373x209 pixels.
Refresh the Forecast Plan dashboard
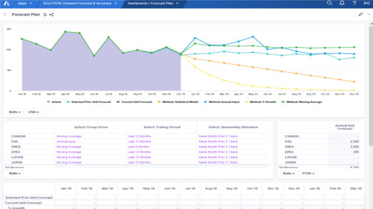coord(45,15)
